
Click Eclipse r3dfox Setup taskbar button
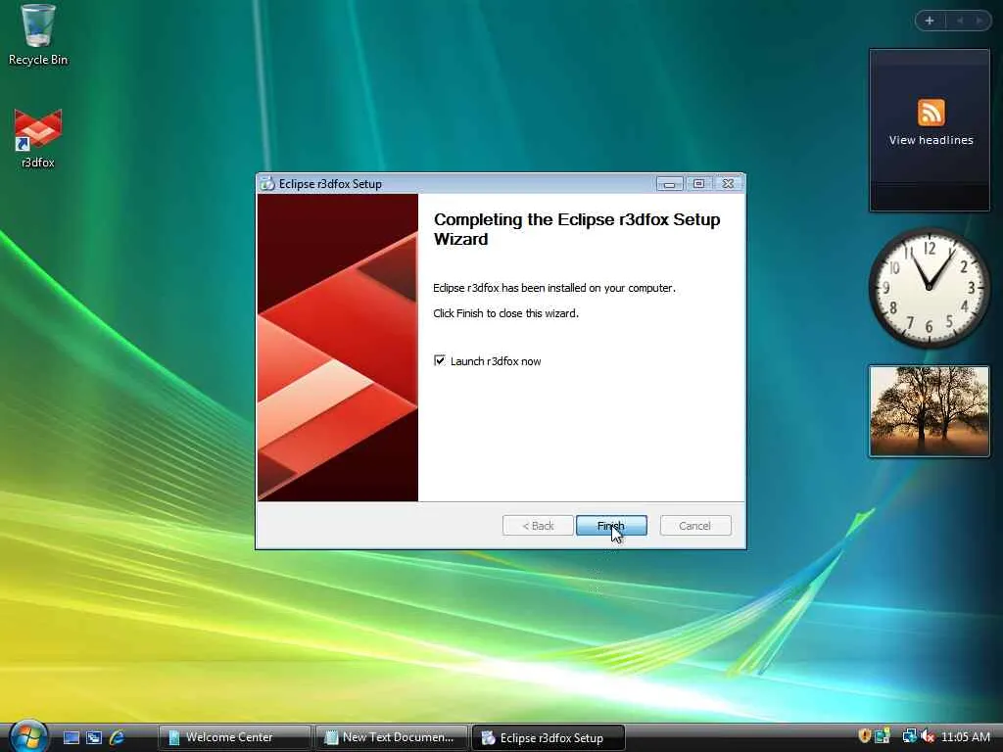coord(548,737)
